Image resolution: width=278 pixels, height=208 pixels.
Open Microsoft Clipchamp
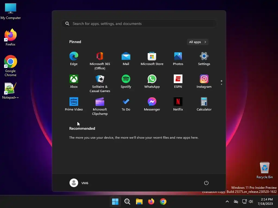pos(100,106)
